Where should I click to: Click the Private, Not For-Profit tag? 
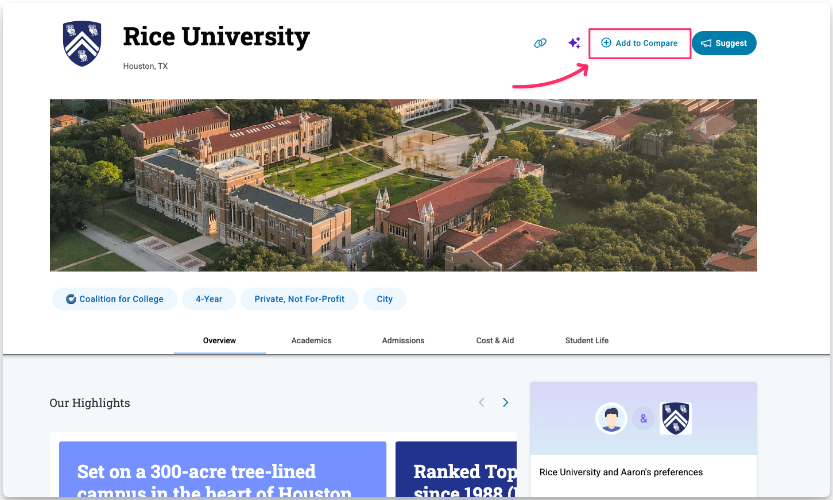pos(300,299)
